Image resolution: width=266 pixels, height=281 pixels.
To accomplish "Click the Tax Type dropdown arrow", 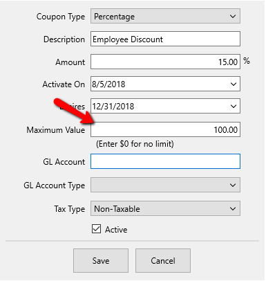I will pyautogui.click(x=233, y=208).
